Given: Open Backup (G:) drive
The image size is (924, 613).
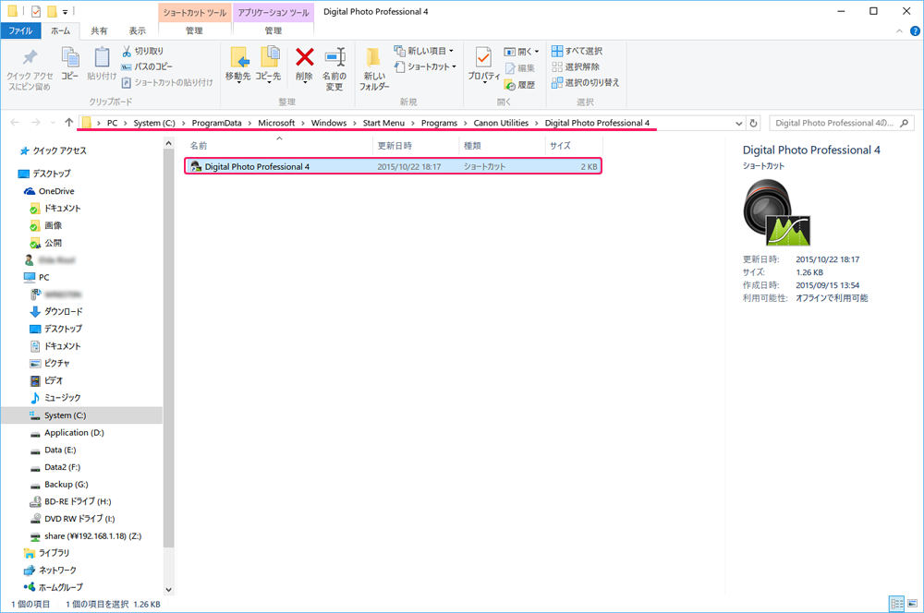Looking at the screenshot, I should (59, 485).
